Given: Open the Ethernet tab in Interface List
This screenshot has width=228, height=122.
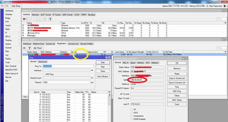Looking at the screenshot, I should click(x=35, y=15).
